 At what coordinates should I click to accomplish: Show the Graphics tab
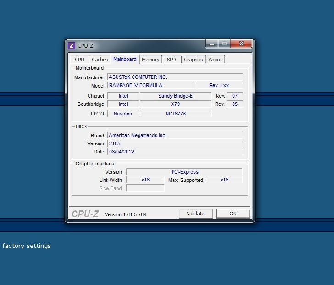pyautogui.click(x=193, y=60)
